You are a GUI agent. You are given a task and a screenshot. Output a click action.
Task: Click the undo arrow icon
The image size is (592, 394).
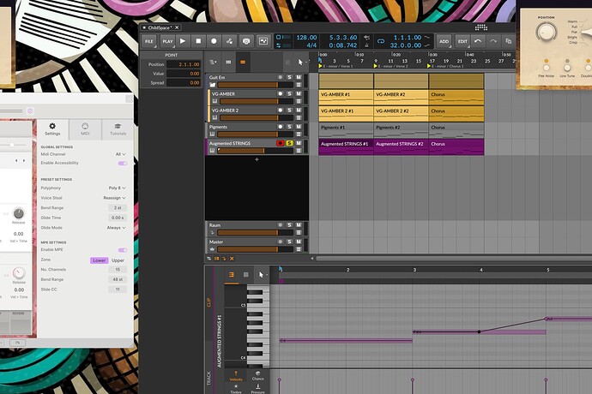pyautogui.click(x=478, y=41)
